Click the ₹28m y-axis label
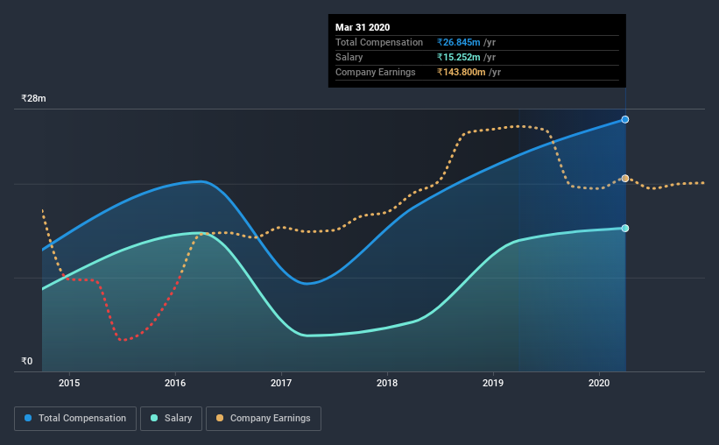The width and height of the screenshot is (719, 445). point(33,98)
